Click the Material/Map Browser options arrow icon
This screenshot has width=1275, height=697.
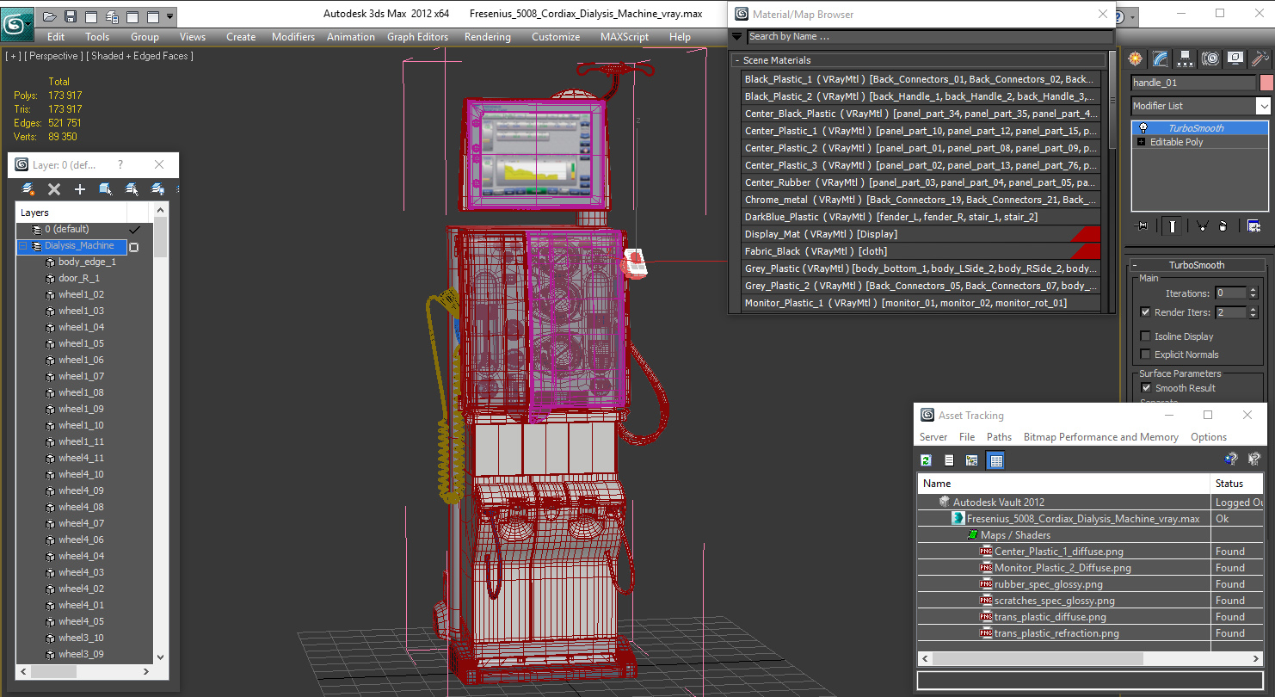click(x=737, y=37)
